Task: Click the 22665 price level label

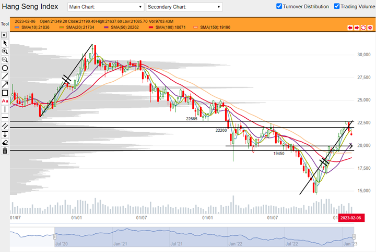Action: tap(192, 119)
